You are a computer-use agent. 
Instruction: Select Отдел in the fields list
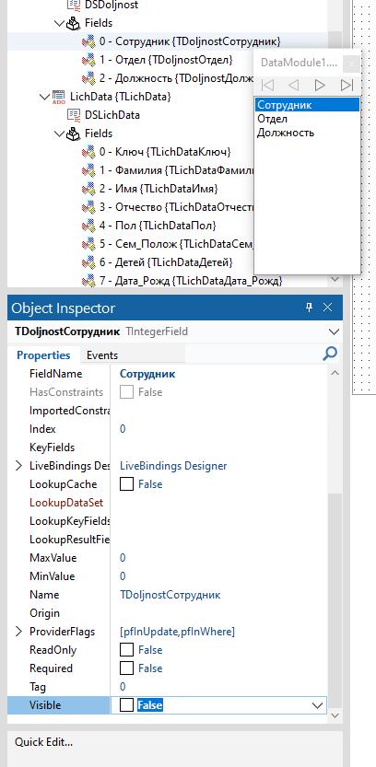[272, 119]
